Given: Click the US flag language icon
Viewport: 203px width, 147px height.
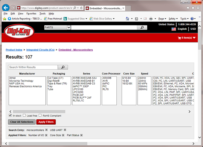Looking at the screenshot, I should (174, 29).
